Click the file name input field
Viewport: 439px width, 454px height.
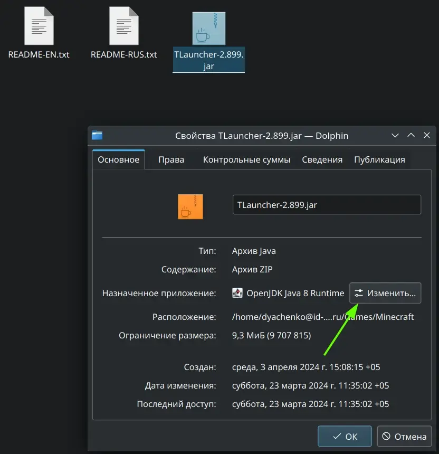(x=327, y=205)
